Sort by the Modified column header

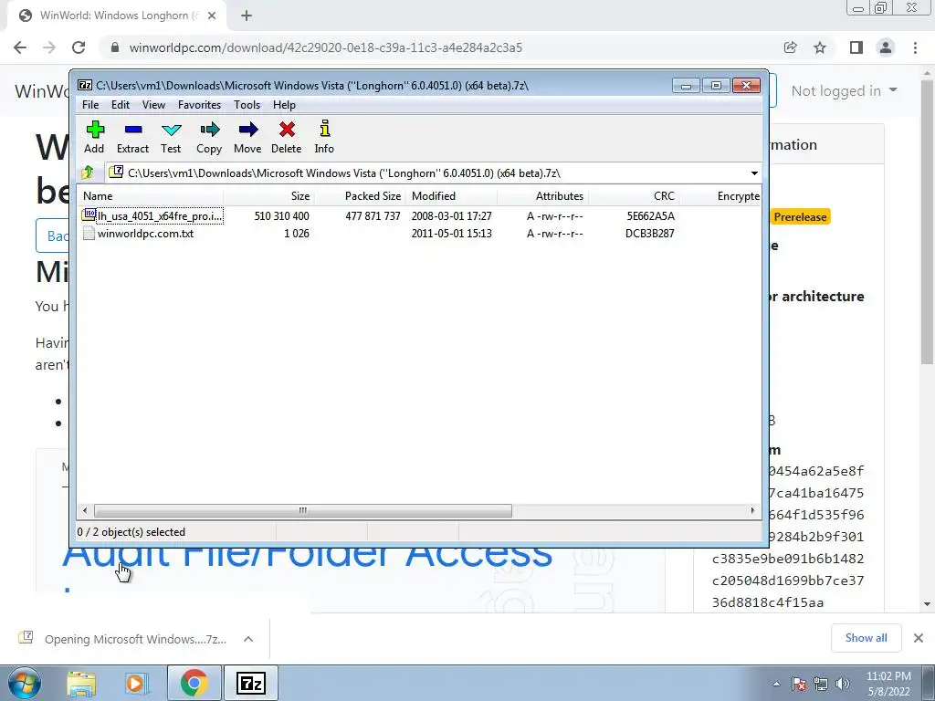pyautogui.click(x=451, y=196)
